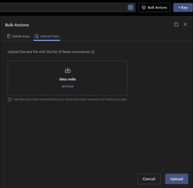193x188 pixels.
Task: Click the search magnifier icon button
Action: pos(131,8)
